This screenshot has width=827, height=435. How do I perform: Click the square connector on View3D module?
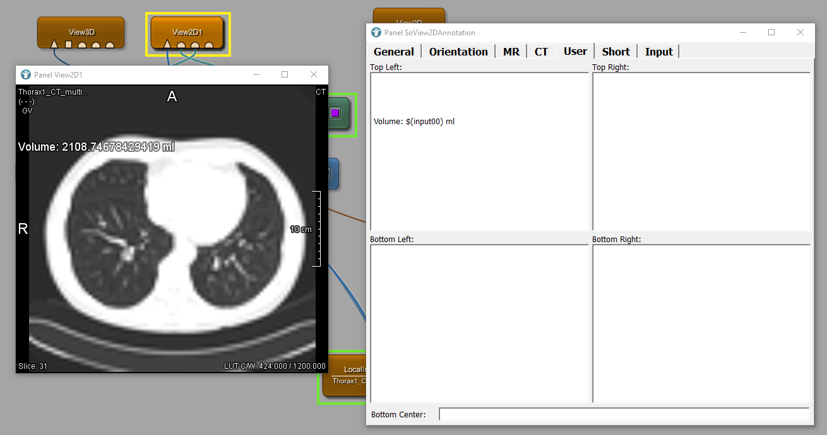[68, 45]
